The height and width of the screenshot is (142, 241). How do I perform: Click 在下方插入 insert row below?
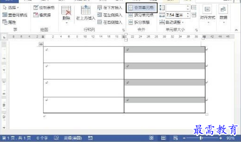click(x=110, y=7)
